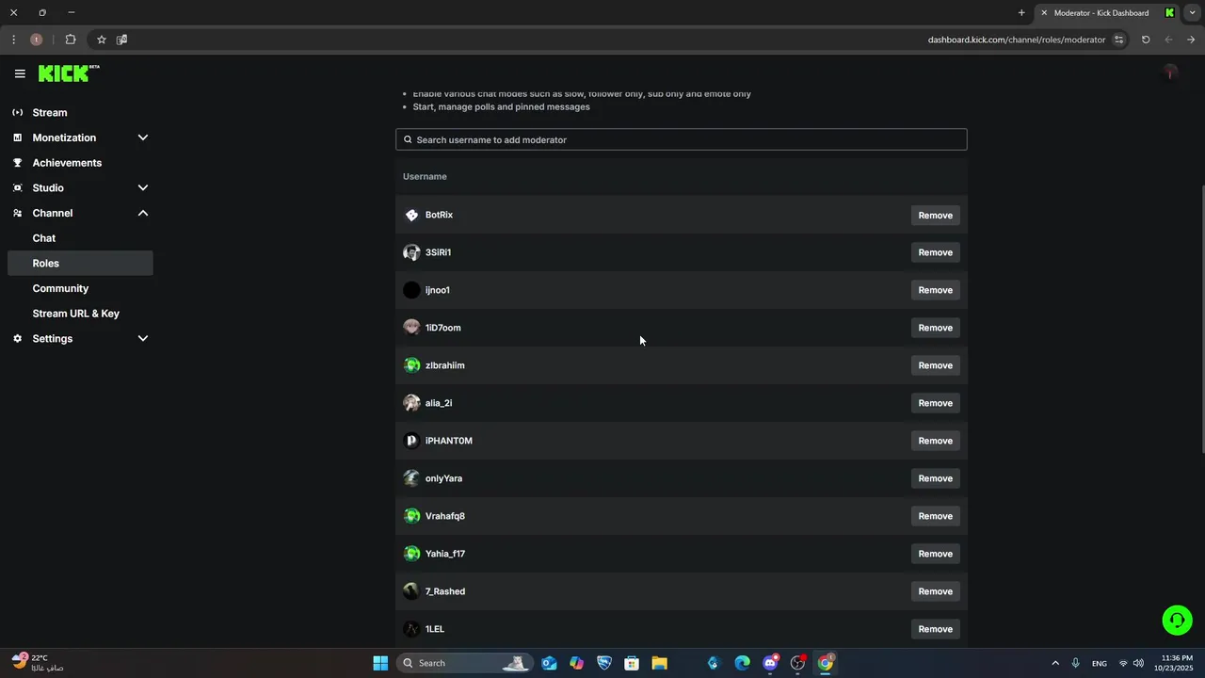Remove 3SiRi1 as moderator
This screenshot has height=678, width=1205.
(x=935, y=252)
